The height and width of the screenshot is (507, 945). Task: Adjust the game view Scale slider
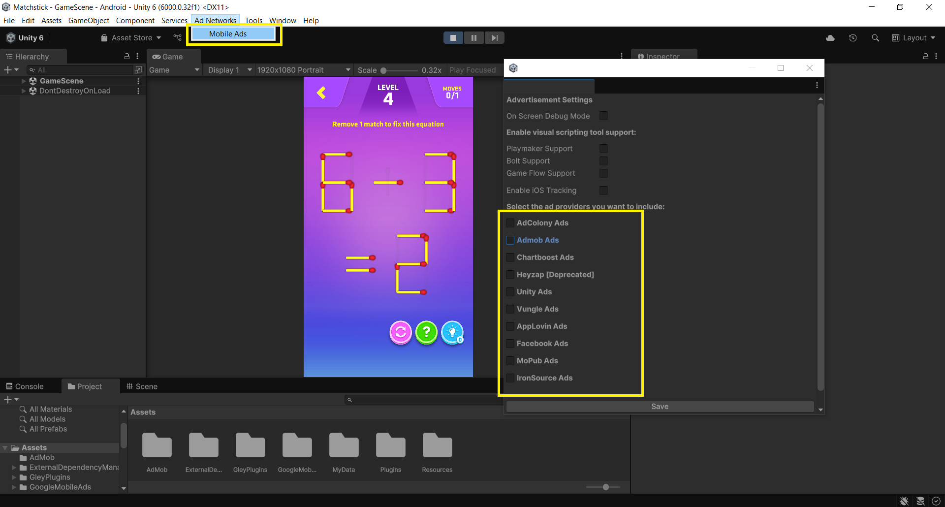point(384,70)
